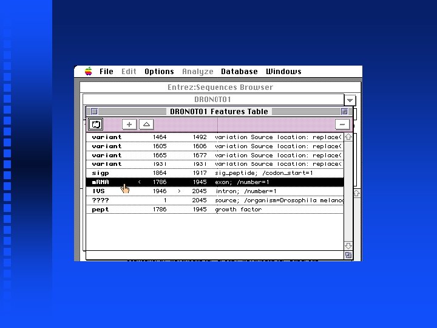Select the variant row starting at 1605
This screenshot has height=328, width=437.
coord(215,146)
